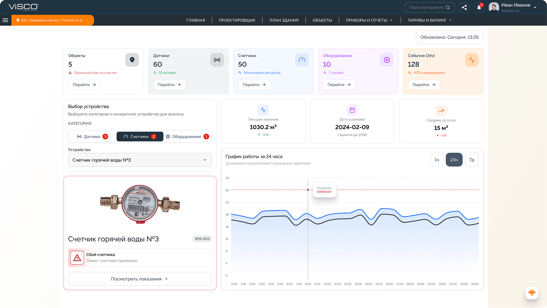The width and height of the screenshot is (547, 308).
Task: Open the hamburger menu icon
Action: pos(5,20)
